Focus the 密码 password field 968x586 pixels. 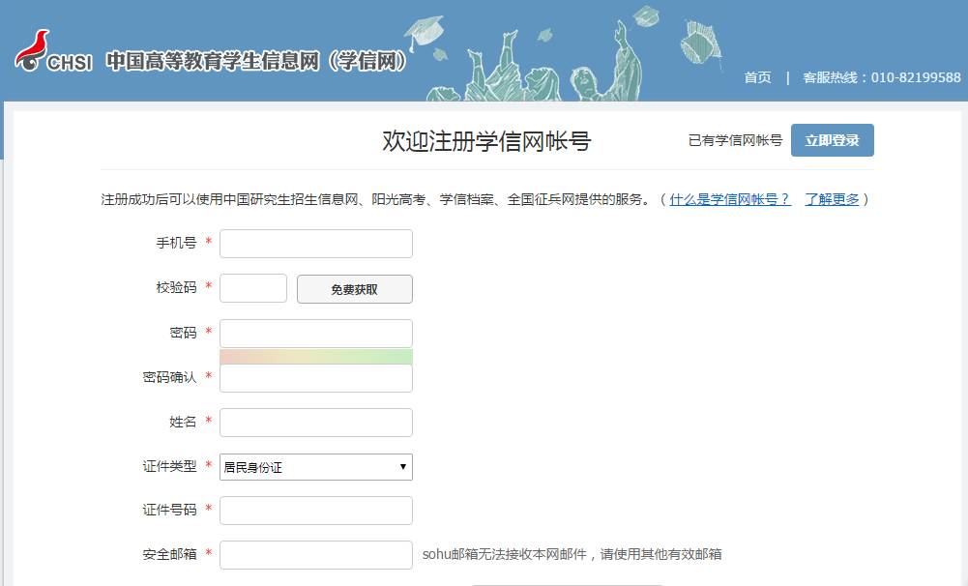[316, 334]
